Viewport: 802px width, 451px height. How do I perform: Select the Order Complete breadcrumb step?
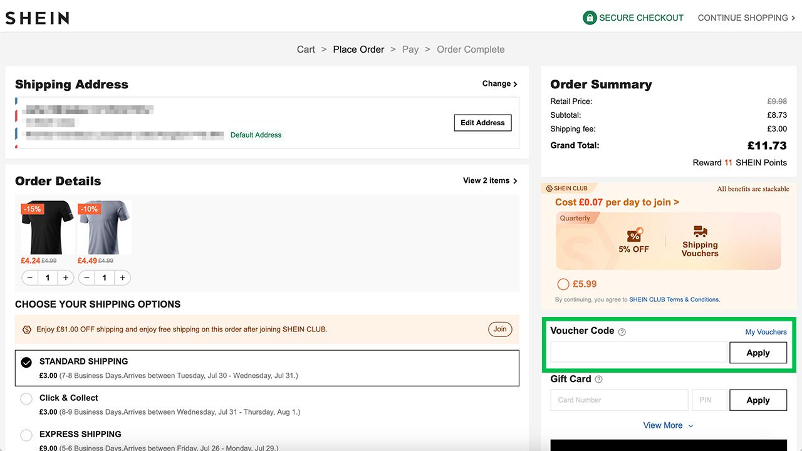pos(471,49)
